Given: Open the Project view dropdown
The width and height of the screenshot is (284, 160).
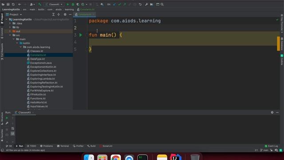Looking at the screenshot, I should (x=14, y=15).
